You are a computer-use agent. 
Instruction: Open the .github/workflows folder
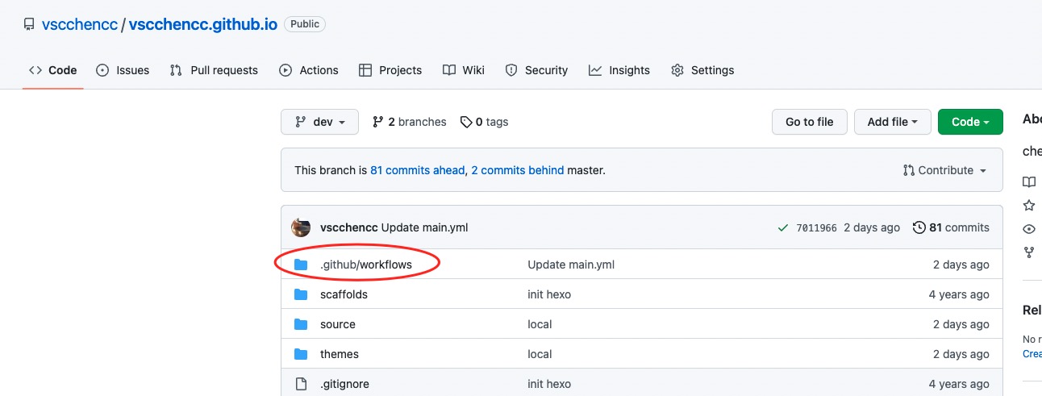click(x=366, y=265)
